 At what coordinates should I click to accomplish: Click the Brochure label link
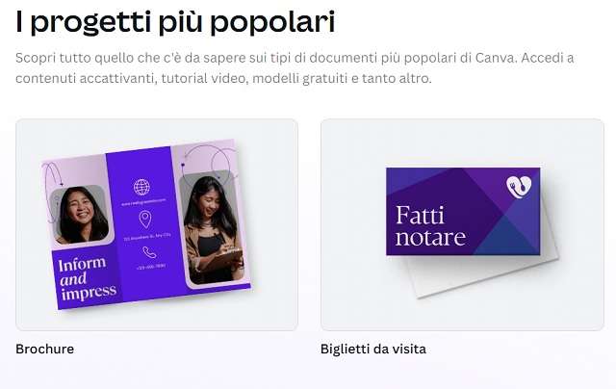coord(45,349)
